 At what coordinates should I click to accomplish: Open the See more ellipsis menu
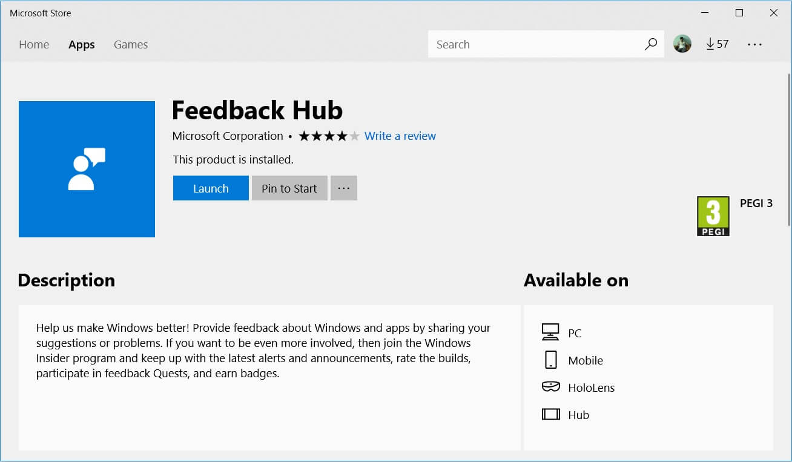point(754,44)
